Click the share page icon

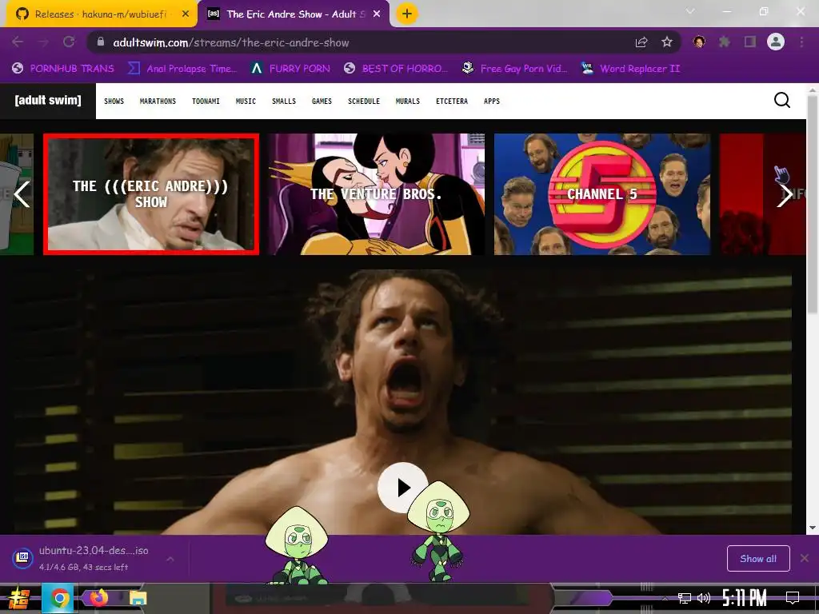coord(641,42)
